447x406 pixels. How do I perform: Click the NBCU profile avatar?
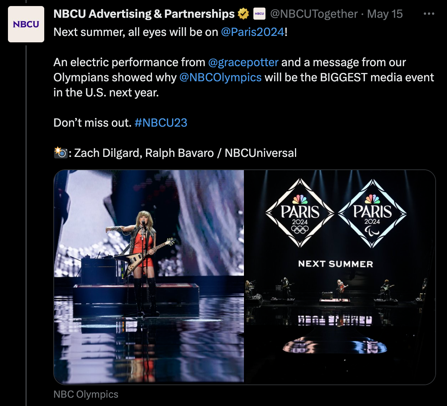[x=26, y=24]
